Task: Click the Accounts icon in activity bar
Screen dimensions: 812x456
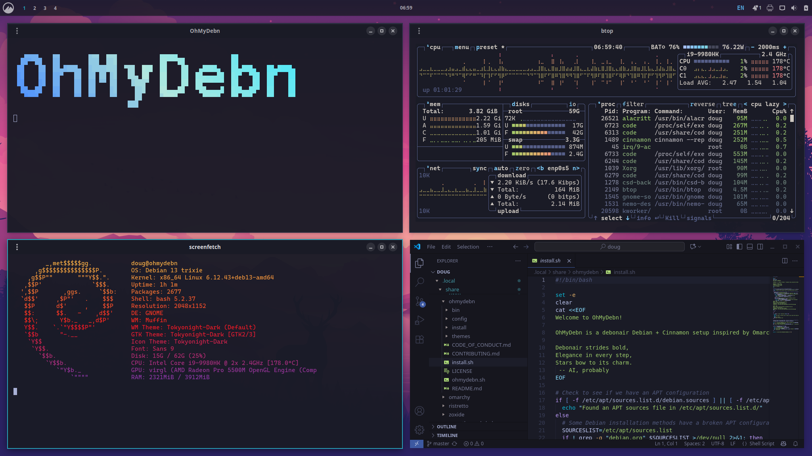Action: point(419,411)
